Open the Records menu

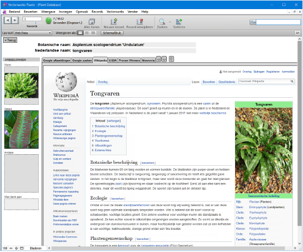pyautogui.click(x=97, y=12)
